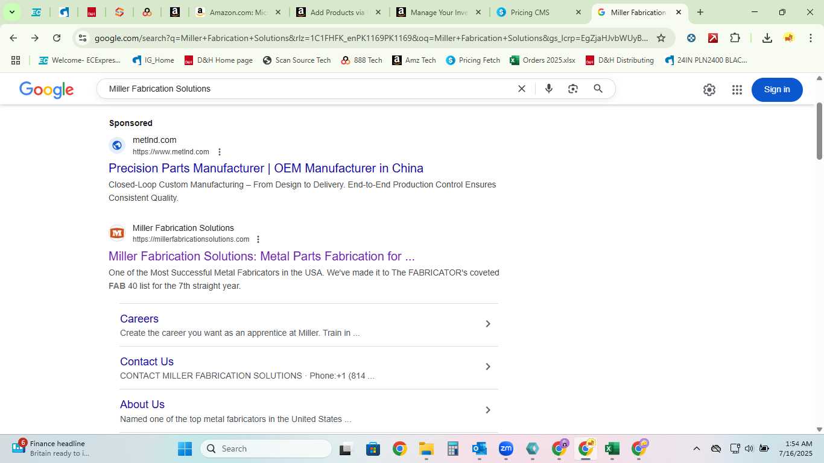This screenshot has width=824, height=463.
Task: Clear the search query with X
Action: (522, 89)
